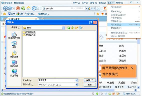Open the 优酷网 link
The height and width of the screenshot is (96, 142).
coord(123,51)
